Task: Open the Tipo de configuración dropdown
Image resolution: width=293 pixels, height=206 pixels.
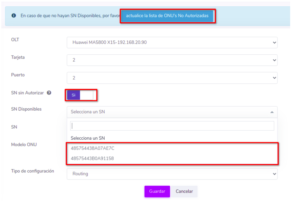Action: (172, 174)
